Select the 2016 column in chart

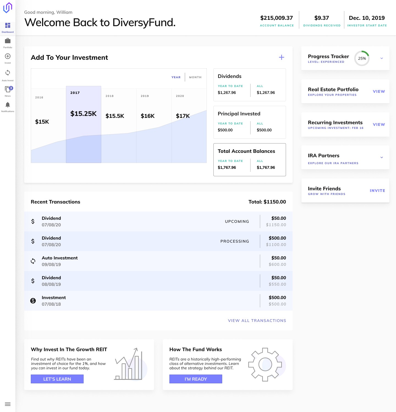(x=48, y=126)
